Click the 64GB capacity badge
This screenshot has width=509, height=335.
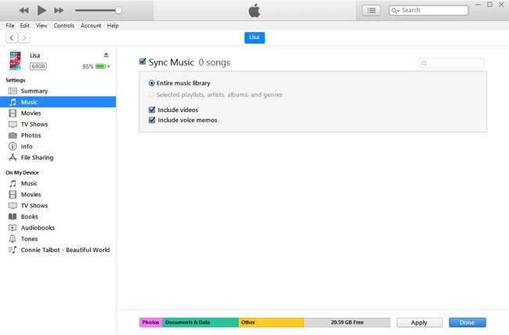(38, 67)
